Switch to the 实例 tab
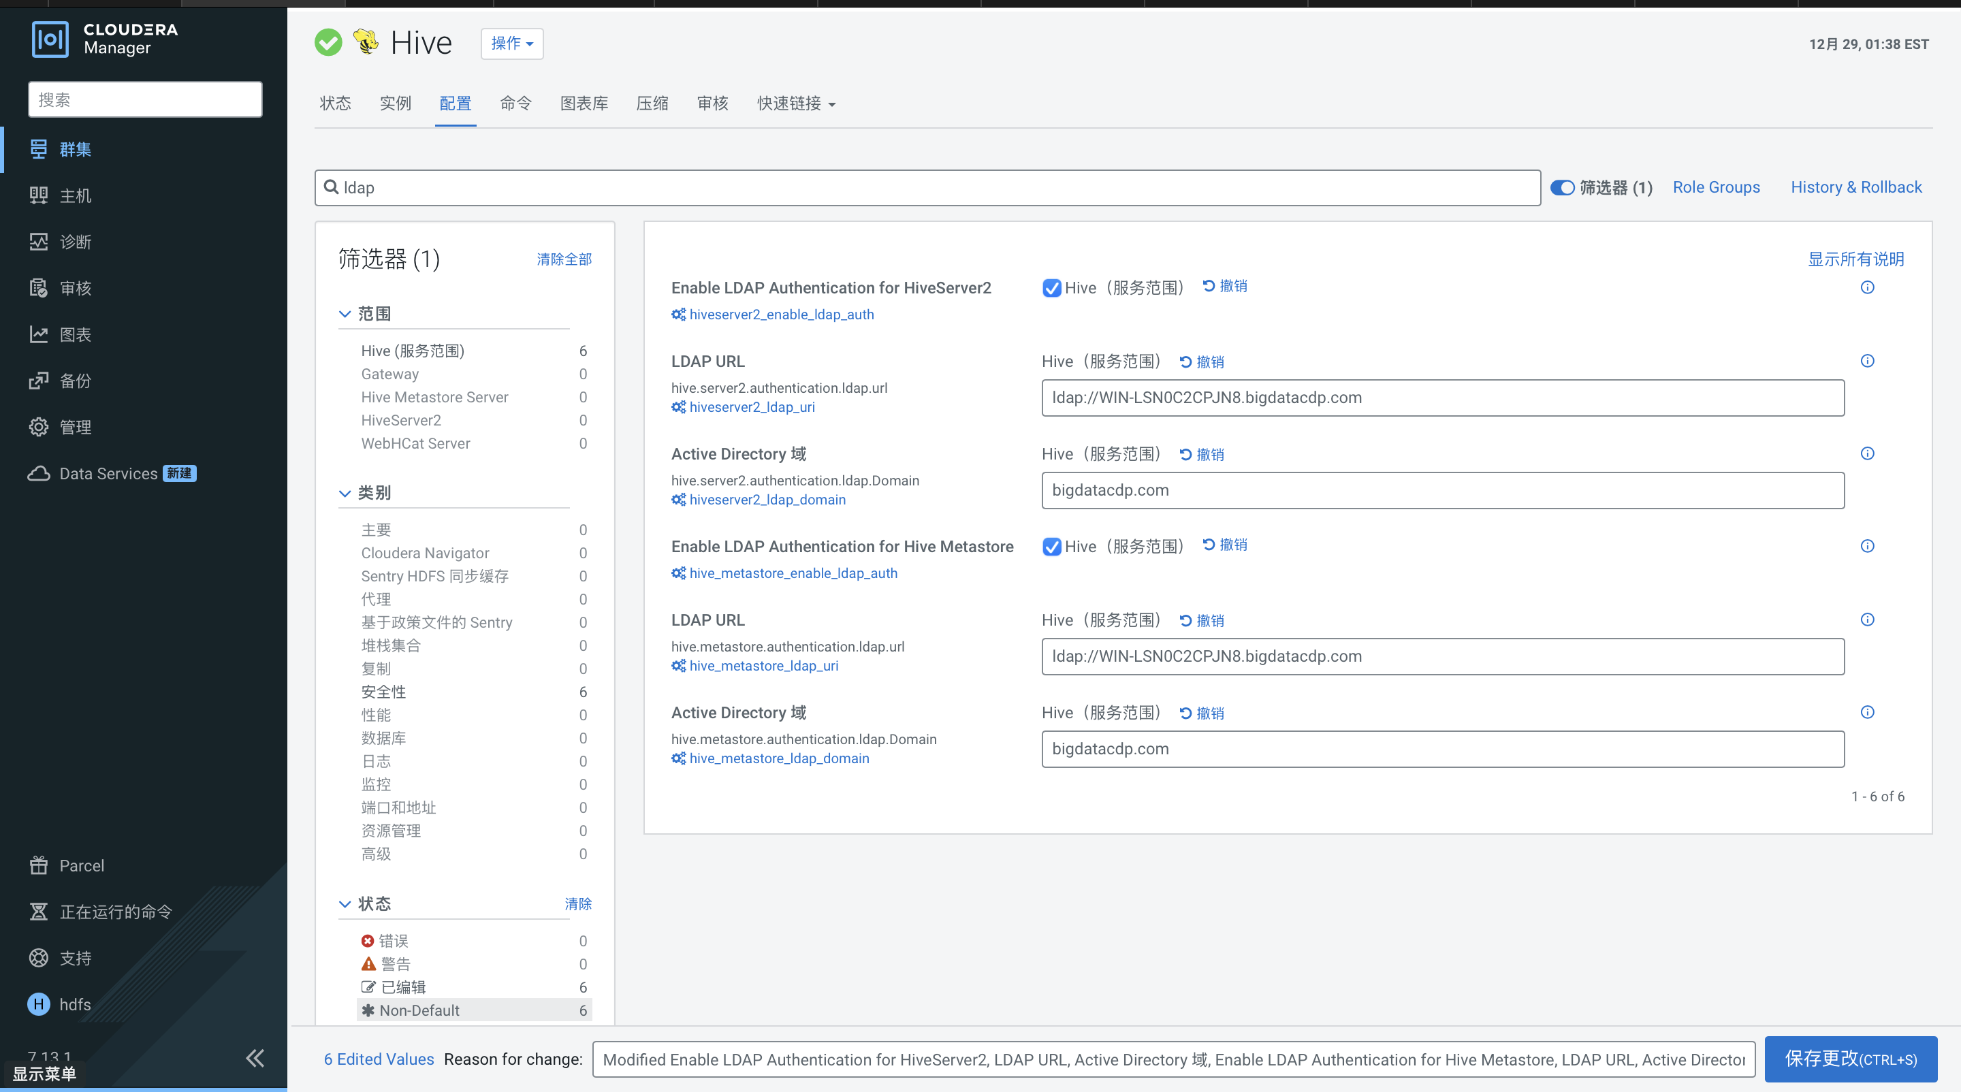This screenshot has height=1092, width=1961. coord(394,103)
